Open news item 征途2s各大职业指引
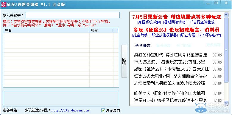The width and height of the screenshot is (232, 115). tap(152, 76)
